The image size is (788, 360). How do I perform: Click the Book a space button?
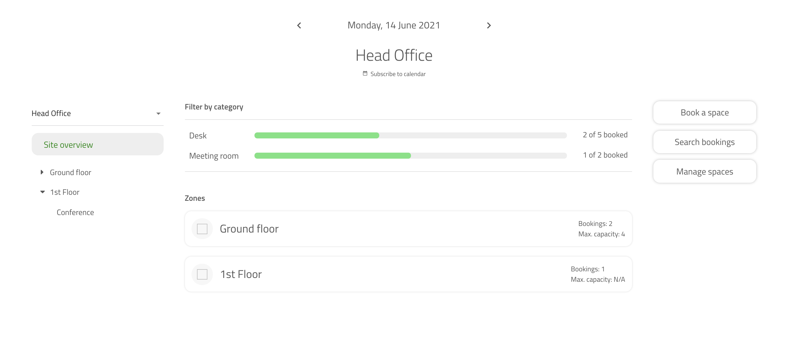(704, 112)
